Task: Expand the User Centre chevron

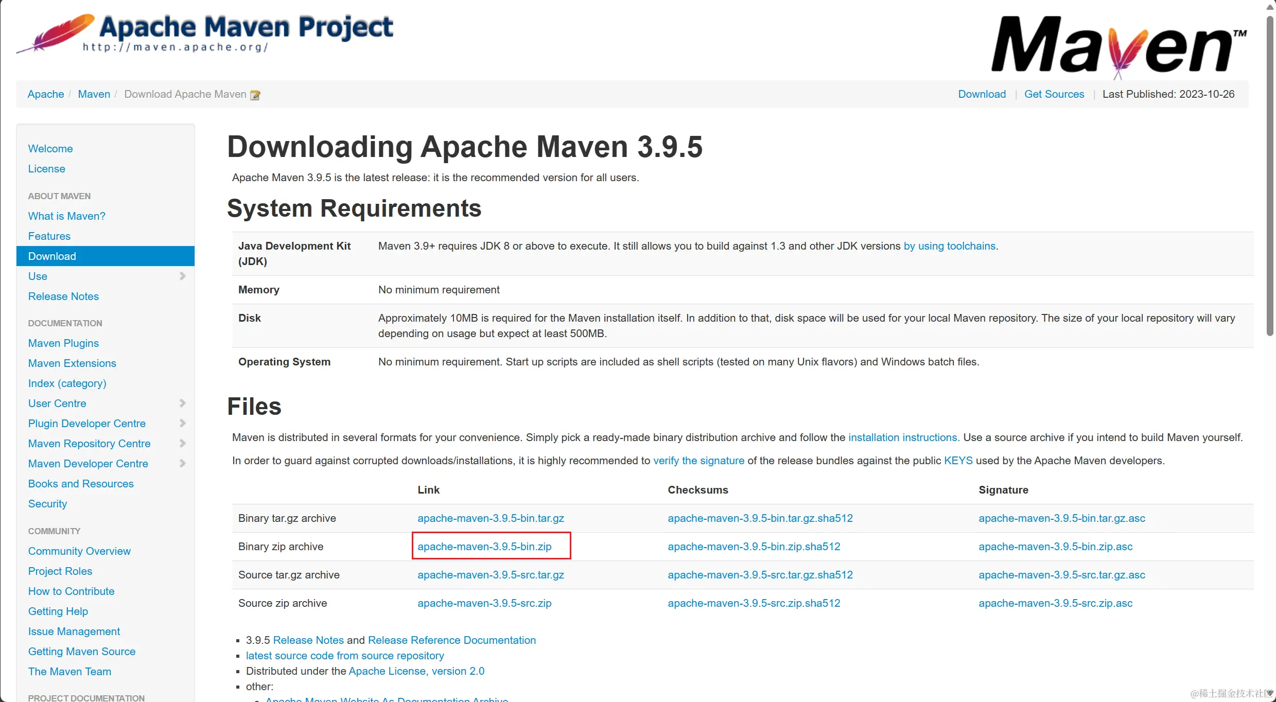Action: 182,403
